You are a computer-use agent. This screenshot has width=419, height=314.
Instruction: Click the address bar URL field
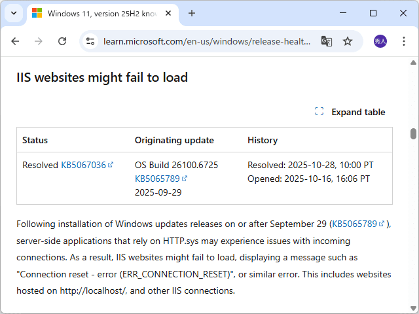(206, 41)
